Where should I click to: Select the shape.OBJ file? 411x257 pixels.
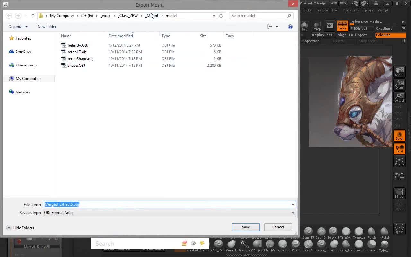click(x=76, y=66)
